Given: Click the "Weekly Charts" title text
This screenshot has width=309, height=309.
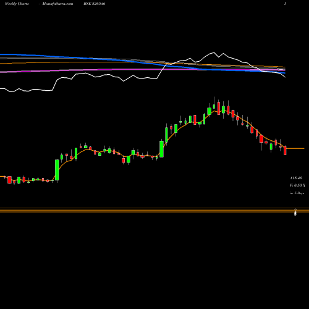Looking at the screenshot, I should click(17, 4).
